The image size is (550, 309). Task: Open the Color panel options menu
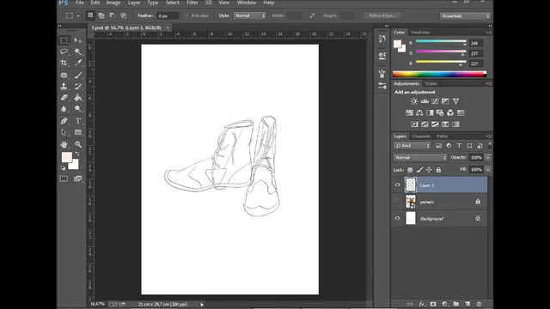tap(489, 33)
